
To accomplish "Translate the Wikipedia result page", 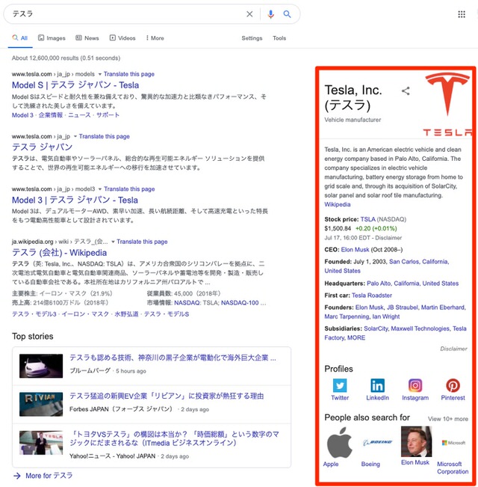I will (x=142, y=242).
